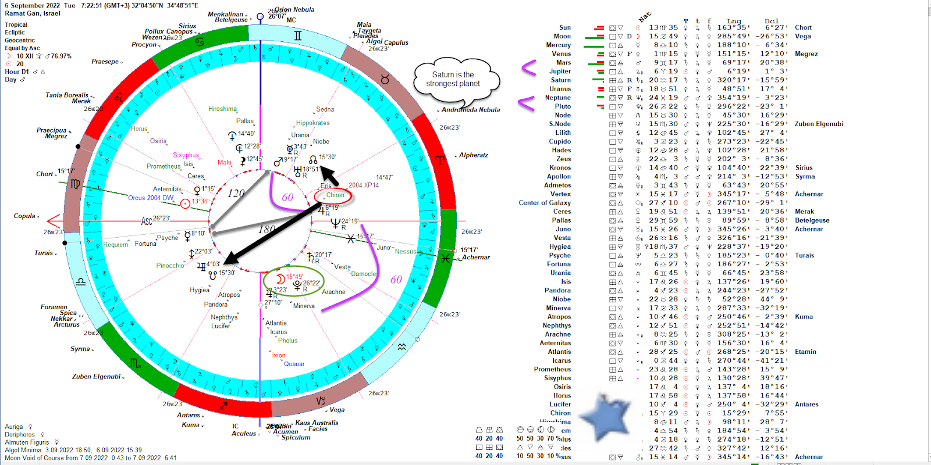Click the 'Hippokrates' label in the chart

pos(312,123)
